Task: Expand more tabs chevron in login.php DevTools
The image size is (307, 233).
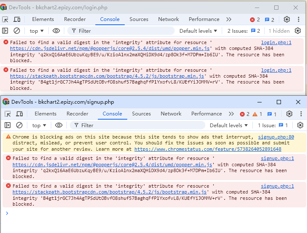Action: coord(229,19)
